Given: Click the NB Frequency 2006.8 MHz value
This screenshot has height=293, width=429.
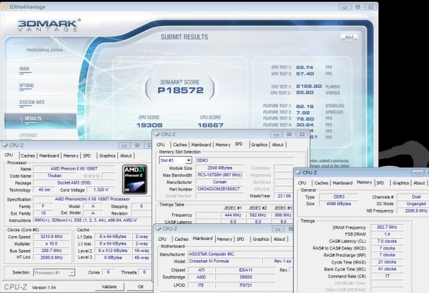Looking at the screenshot, I should (x=413, y=211).
